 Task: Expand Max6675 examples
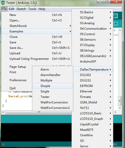(92, 130)
